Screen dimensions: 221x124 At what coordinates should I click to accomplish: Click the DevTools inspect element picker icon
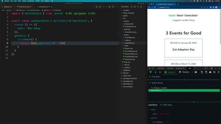[x=150, y=68]
